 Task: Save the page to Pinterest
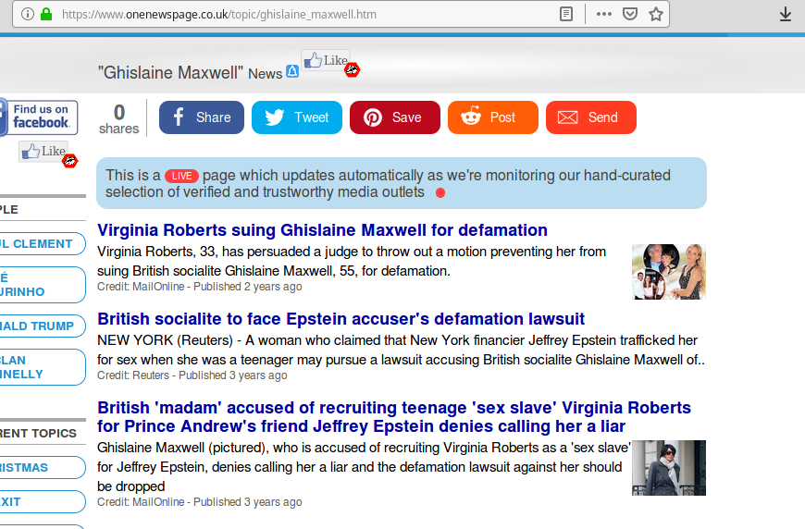(395, 117)
